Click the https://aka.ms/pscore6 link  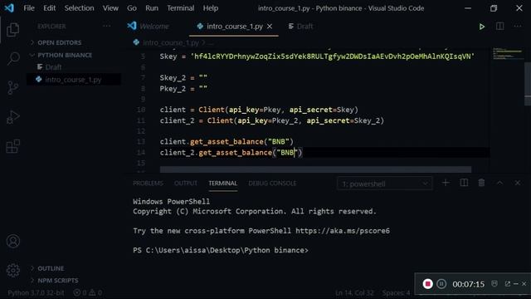pyautogui.click(x=343, y=231)
